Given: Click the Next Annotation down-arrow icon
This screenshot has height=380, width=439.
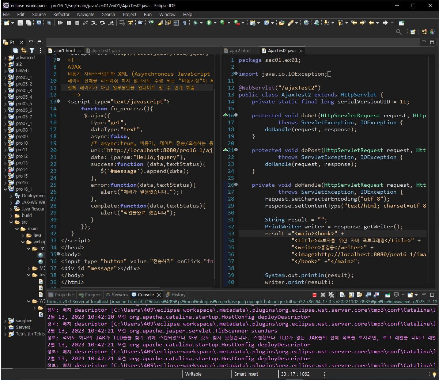Looking at the screenshot, I should 326,23.
